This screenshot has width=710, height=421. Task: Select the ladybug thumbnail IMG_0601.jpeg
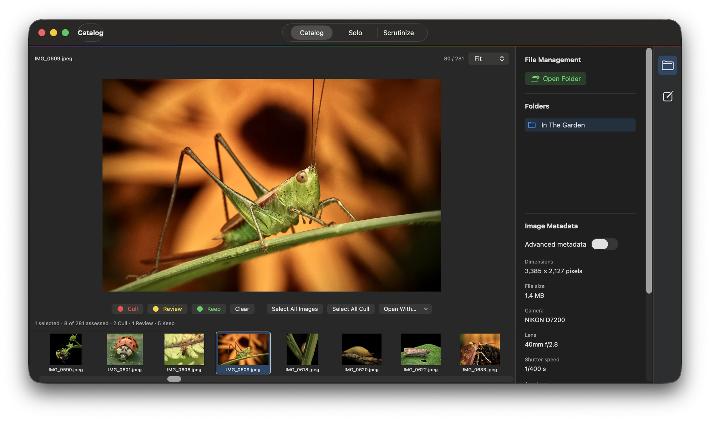coord(125,353)
